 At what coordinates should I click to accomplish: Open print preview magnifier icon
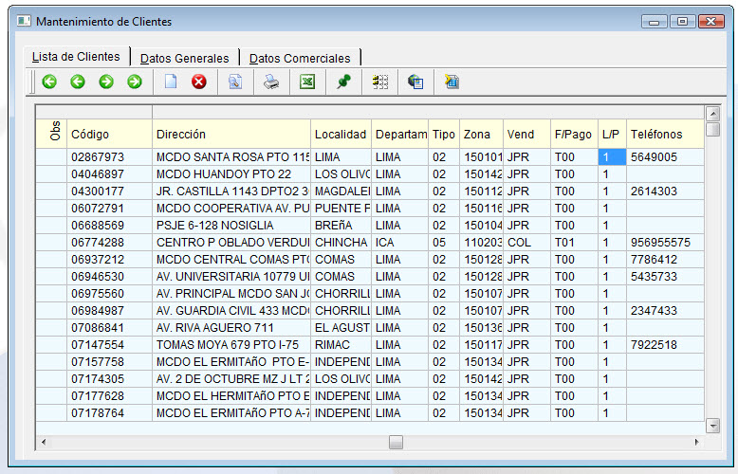(x=235, y=82)
